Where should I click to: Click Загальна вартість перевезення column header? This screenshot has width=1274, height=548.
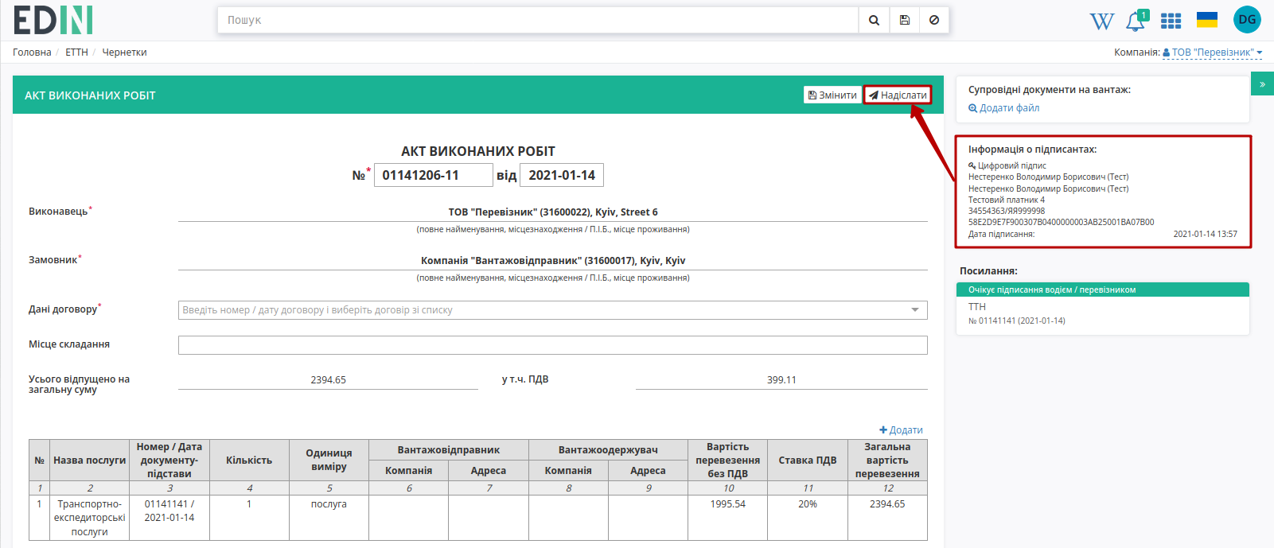click(887, 461)
